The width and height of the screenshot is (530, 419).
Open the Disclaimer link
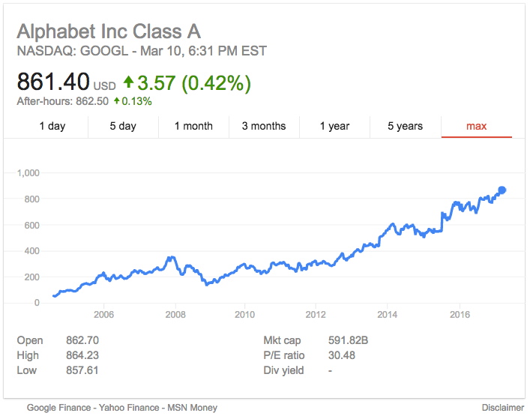[503, 408]
